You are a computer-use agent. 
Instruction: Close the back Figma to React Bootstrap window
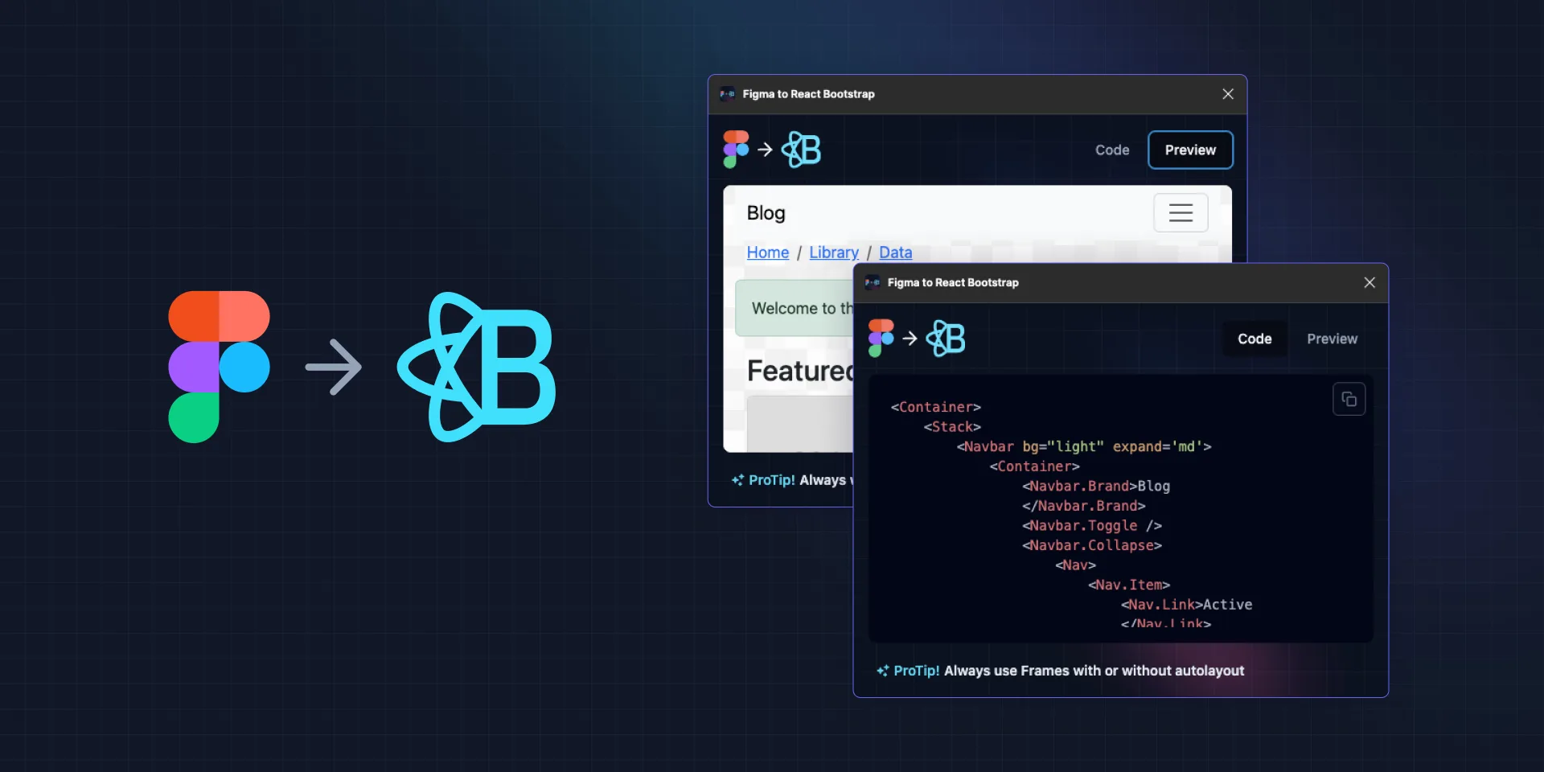pos(1228,93)
